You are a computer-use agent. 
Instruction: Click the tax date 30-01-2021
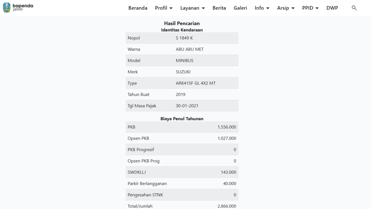tap(187, 106)
